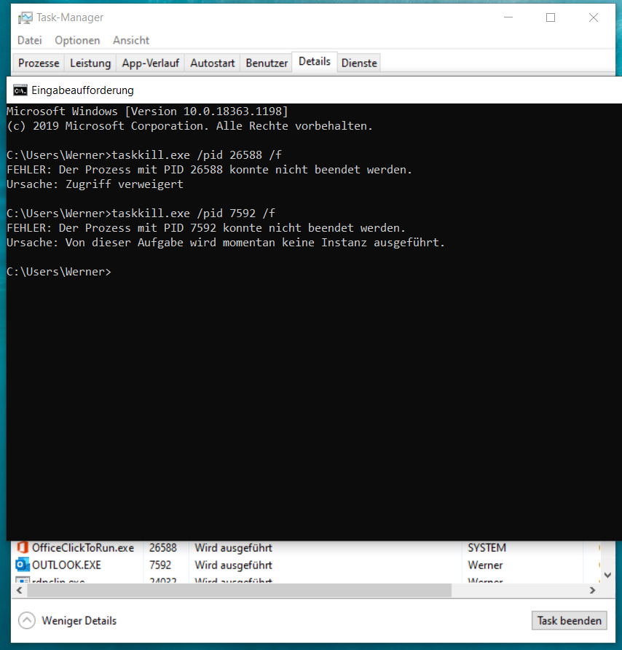Viewport: 622px width, 650px height.
Task: Click status 'Wird ausgeführt' for OfficeClickToRun.exe
Action: click(x=233, y=547)
